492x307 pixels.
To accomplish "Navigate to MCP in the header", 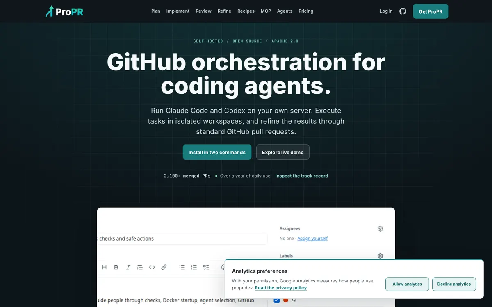I will point(266,11).
